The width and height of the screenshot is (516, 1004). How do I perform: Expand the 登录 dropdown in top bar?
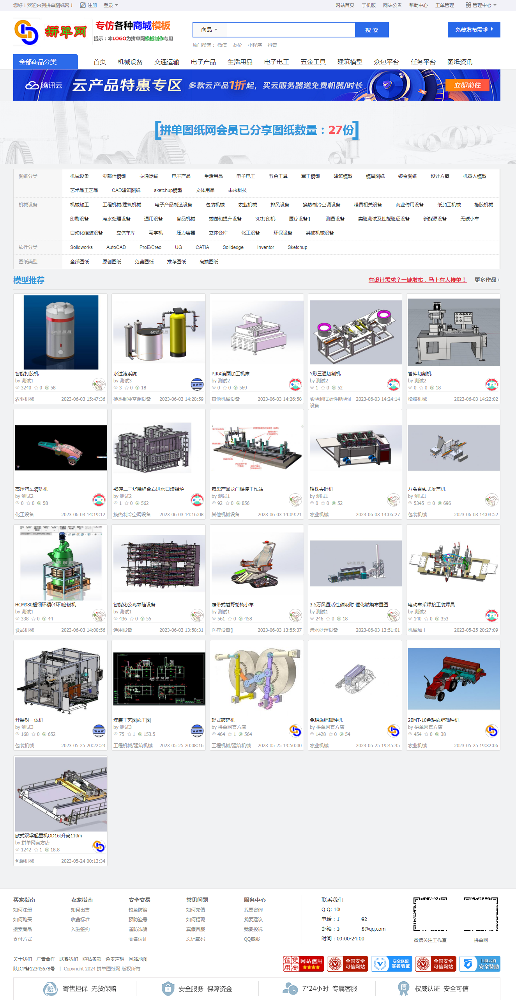coord(111,5)
